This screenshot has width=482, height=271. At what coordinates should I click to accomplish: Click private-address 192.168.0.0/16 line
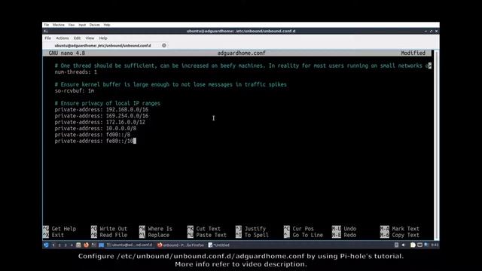(102, 110)
